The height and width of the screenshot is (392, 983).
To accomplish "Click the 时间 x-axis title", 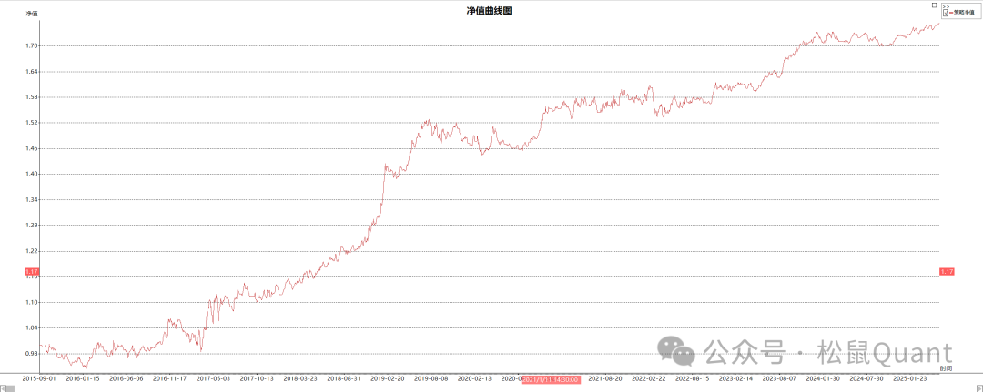I will coord(947,368).
